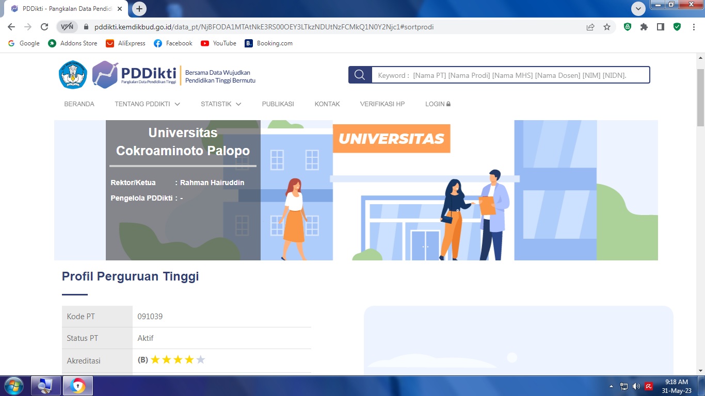
Task: Open the BERANDA menu item
Action: 79,104
